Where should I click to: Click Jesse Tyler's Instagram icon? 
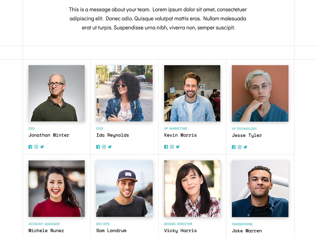[x=240, y=147]
